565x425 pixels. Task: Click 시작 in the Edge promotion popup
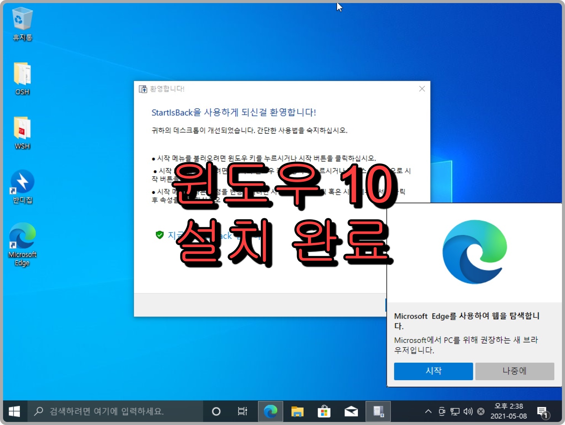coord(433,371)
